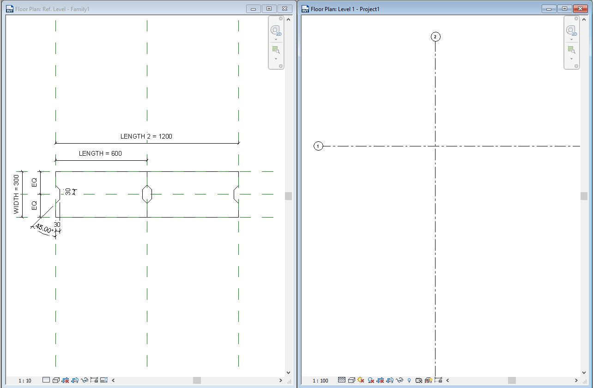Expand the SteeringWheel dropdown arrow on Project1 navigation bar
This screenshot has height=388, width=593.
coord(572,39)
